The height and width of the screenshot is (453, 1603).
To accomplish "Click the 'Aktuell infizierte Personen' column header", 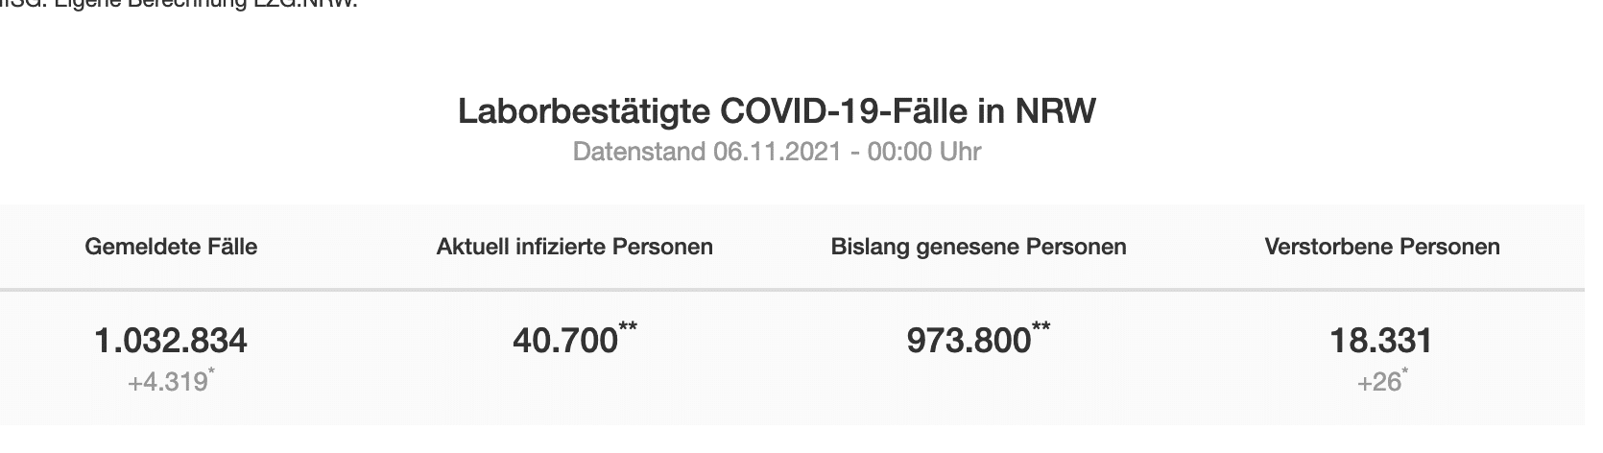I will point(574,247).
